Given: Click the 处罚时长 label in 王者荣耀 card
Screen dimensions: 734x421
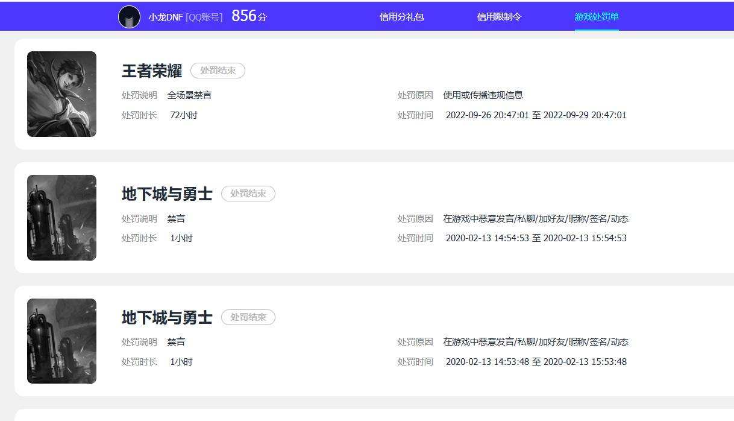Looking at the screenshot, I should click(x=139, y=115).
